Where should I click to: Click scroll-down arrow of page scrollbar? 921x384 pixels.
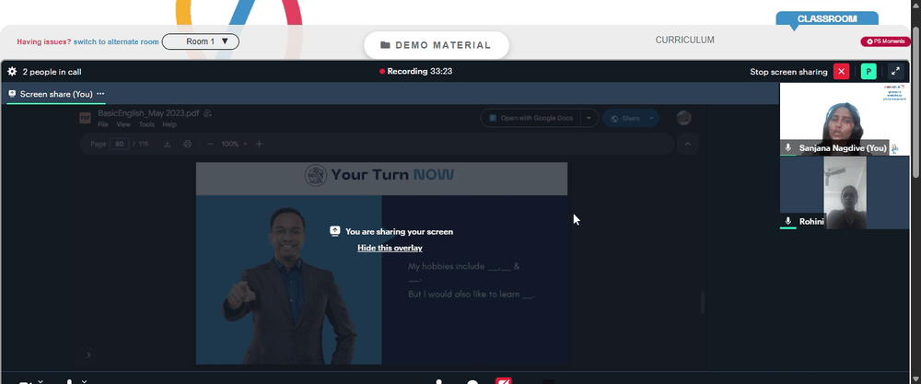click(x=917, y=378)
